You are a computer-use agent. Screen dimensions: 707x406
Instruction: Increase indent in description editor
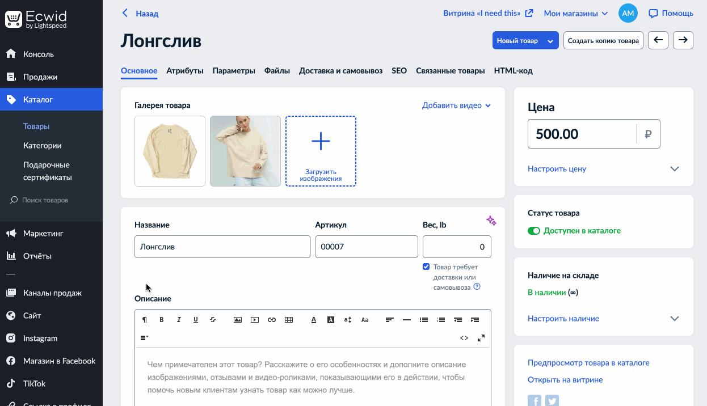tap(475, 320)
